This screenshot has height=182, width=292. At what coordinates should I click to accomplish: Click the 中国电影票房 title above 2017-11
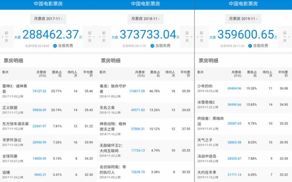click(48, 4)
